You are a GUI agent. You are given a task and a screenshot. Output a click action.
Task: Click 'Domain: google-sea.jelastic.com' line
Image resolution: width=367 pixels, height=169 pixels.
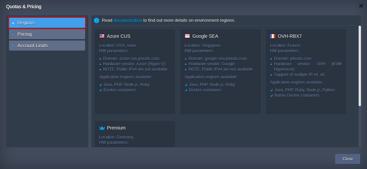pyautogui.click(x=218, y=59)
